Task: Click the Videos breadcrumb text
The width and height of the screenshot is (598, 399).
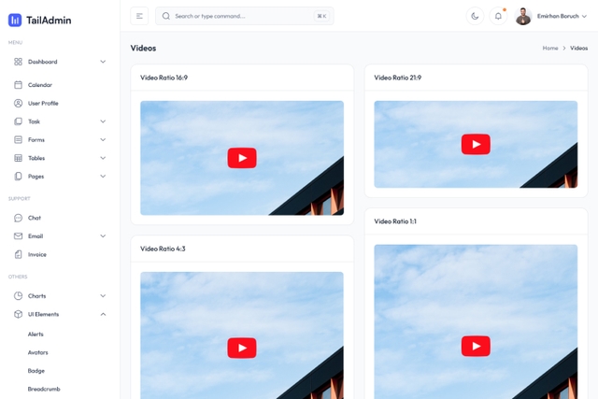Action: click(579, 48)
